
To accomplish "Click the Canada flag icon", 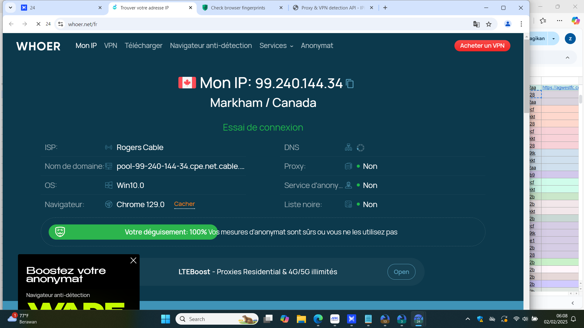I will point(187,83).
